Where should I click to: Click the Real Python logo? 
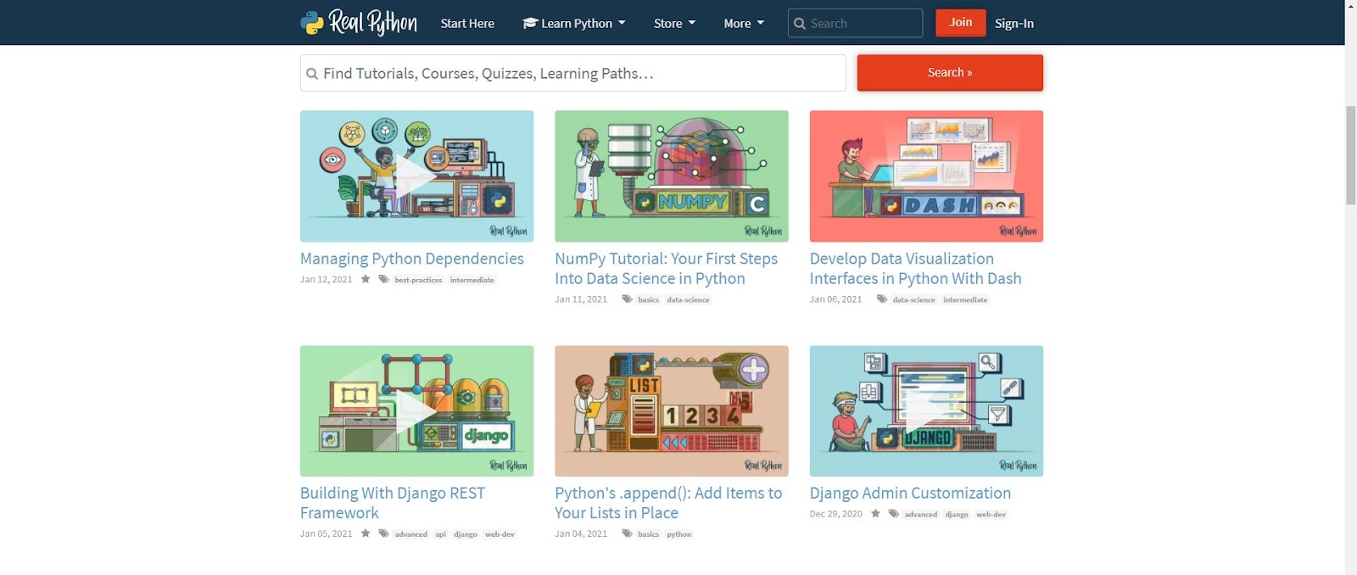coord(358,23)
